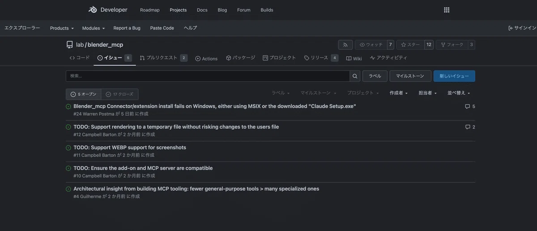Click the star count 12
Viewport: 537px width, 231px height.
point(429,45)
